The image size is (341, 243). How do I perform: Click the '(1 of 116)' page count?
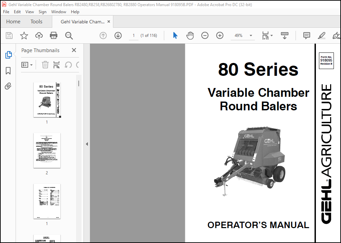point(149,35)
